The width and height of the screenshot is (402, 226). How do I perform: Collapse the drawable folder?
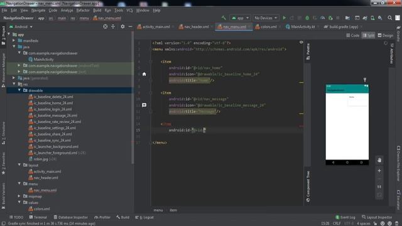[x=19, y=90]
